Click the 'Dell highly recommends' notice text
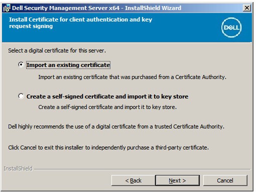Screen dimensions: 256x195 pyautogui.click(x=116, y=126)
